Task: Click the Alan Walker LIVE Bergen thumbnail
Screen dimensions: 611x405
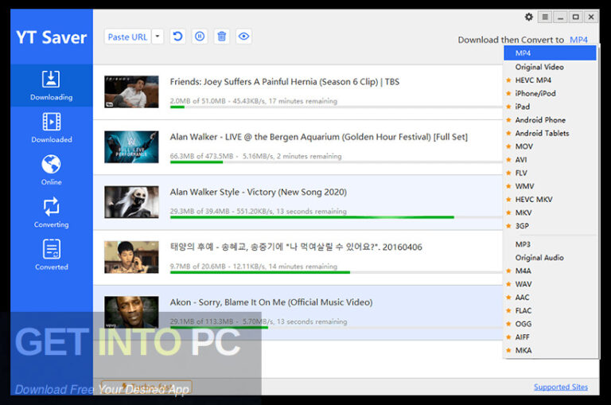Action: (x=131, y=147)
